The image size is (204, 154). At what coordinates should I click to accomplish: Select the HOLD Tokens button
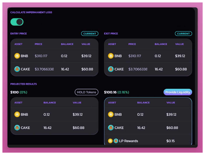(86, 92)
